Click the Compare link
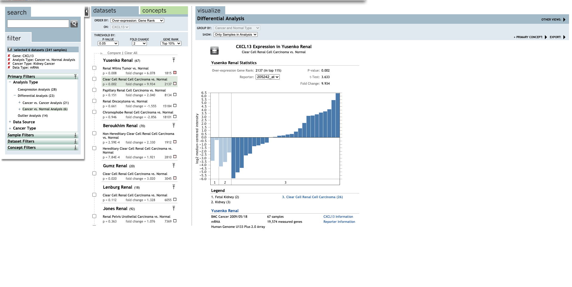Image resolution: width=572 pixels, height=287 pixels. pos(114,53)
